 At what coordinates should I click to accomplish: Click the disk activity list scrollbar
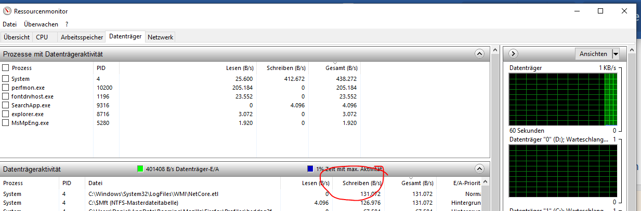486,194
